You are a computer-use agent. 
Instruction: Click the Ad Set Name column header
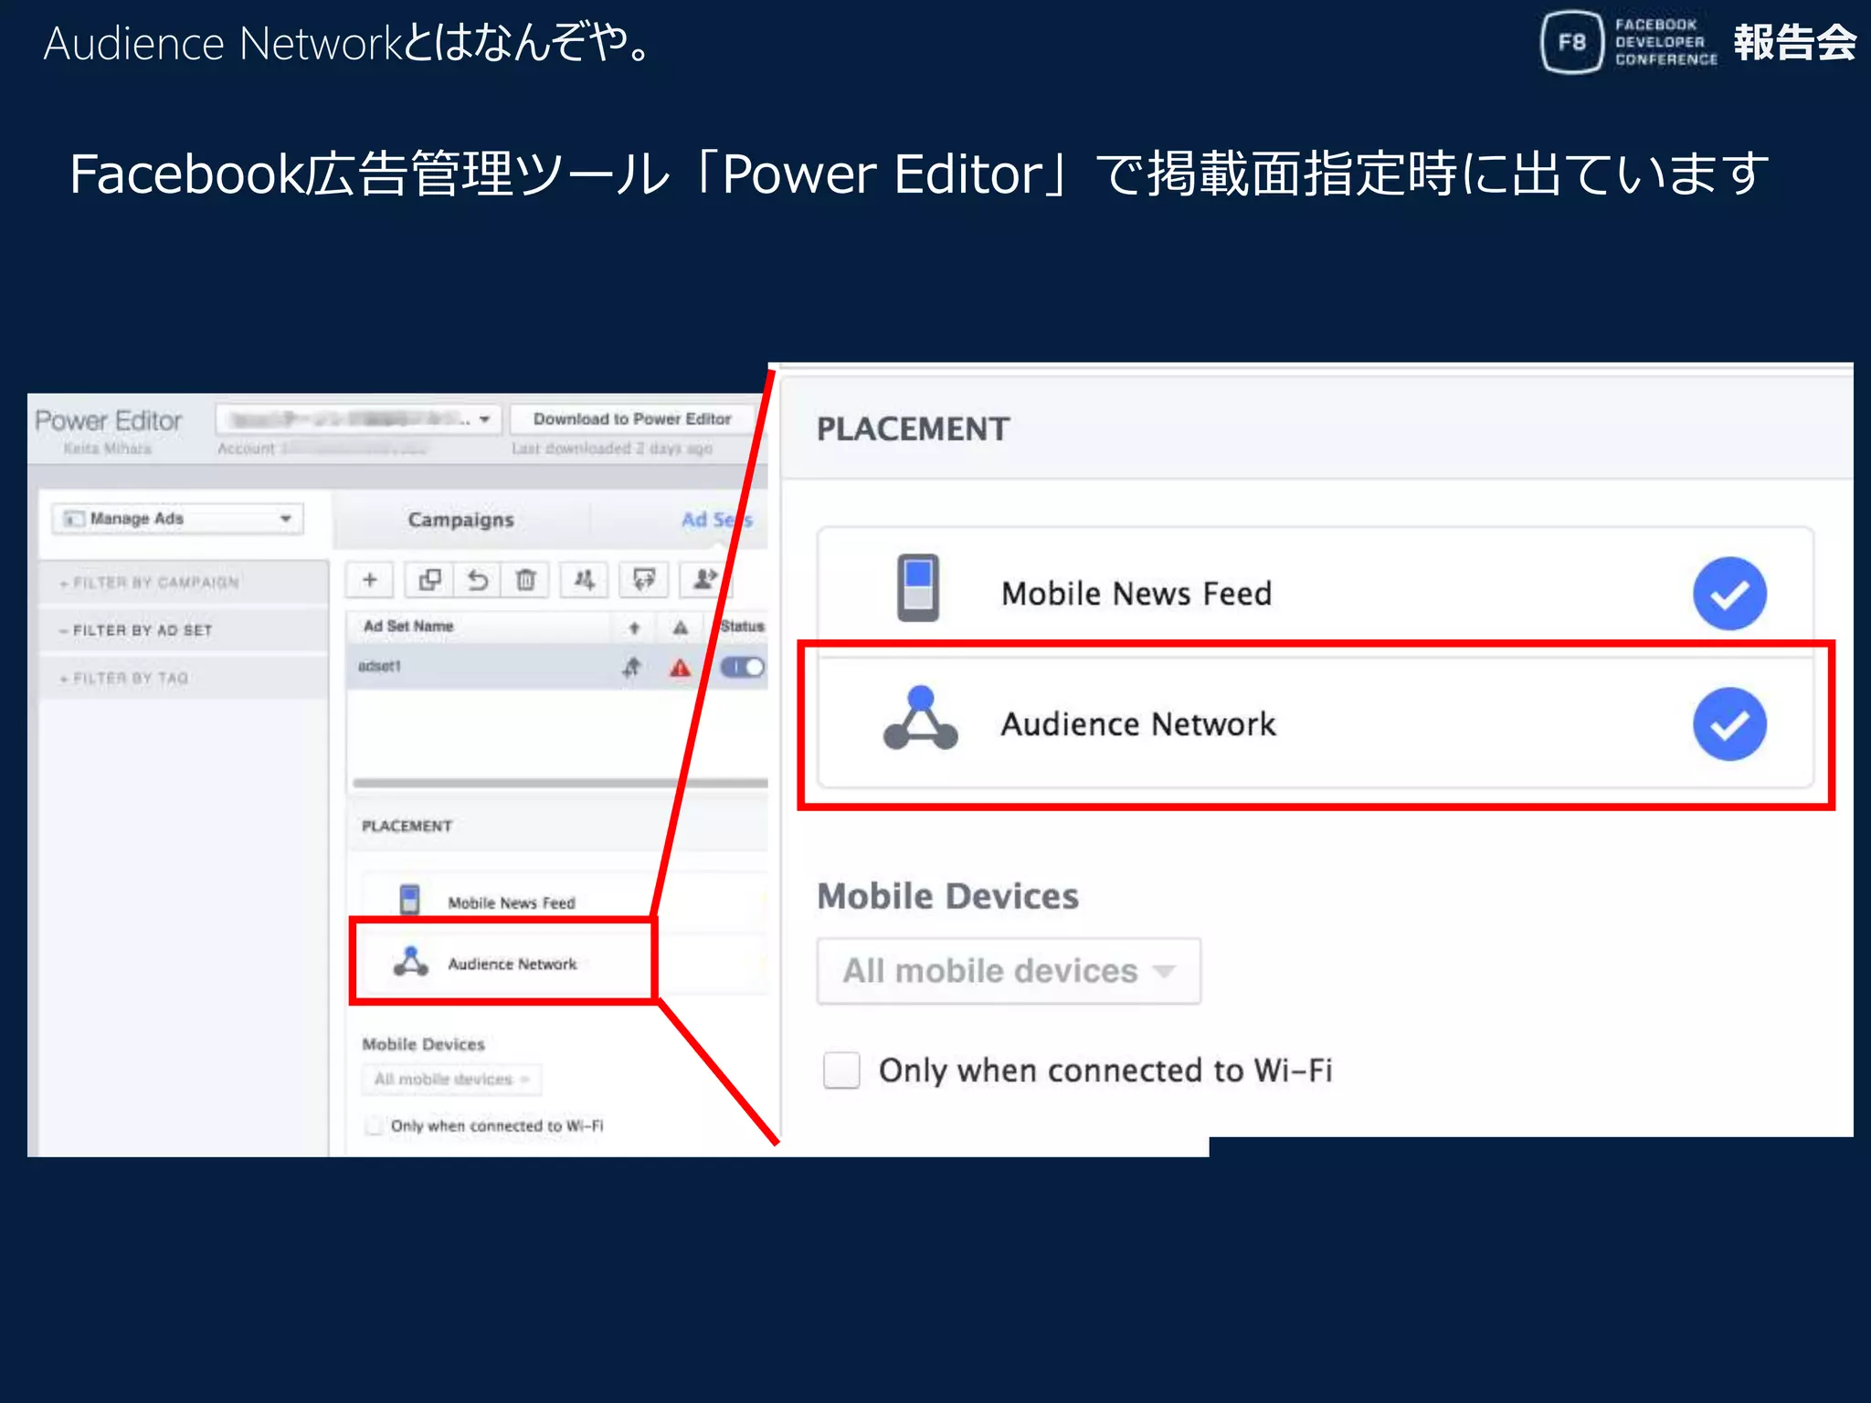click(x=408, y=627)
